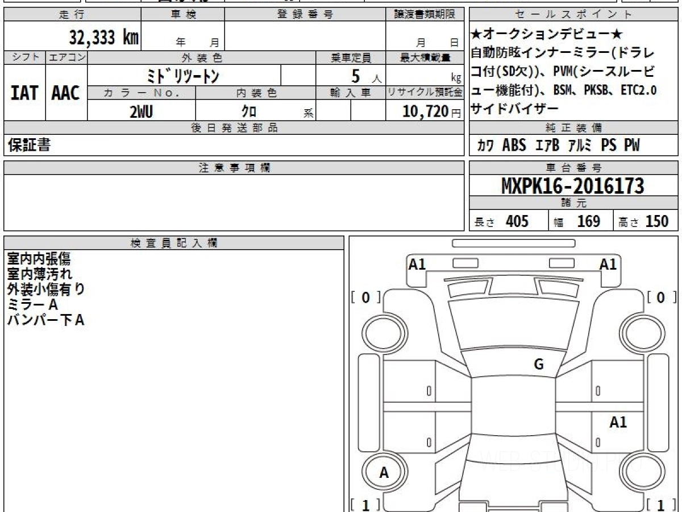Select the 乗車定員 header

(x=351, y=57)
